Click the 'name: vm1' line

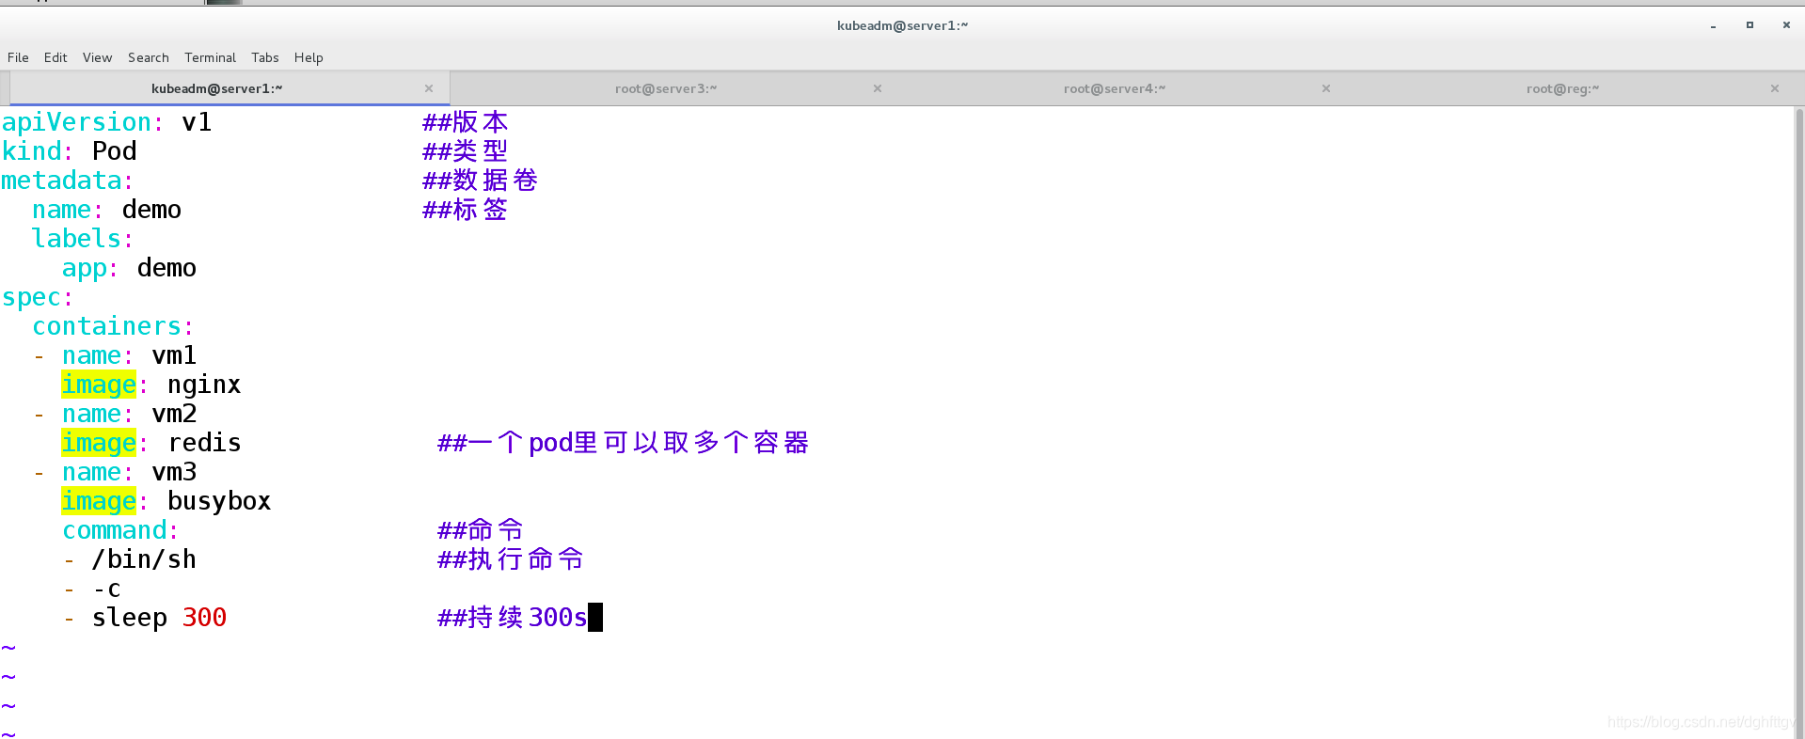tap(129, 355)
